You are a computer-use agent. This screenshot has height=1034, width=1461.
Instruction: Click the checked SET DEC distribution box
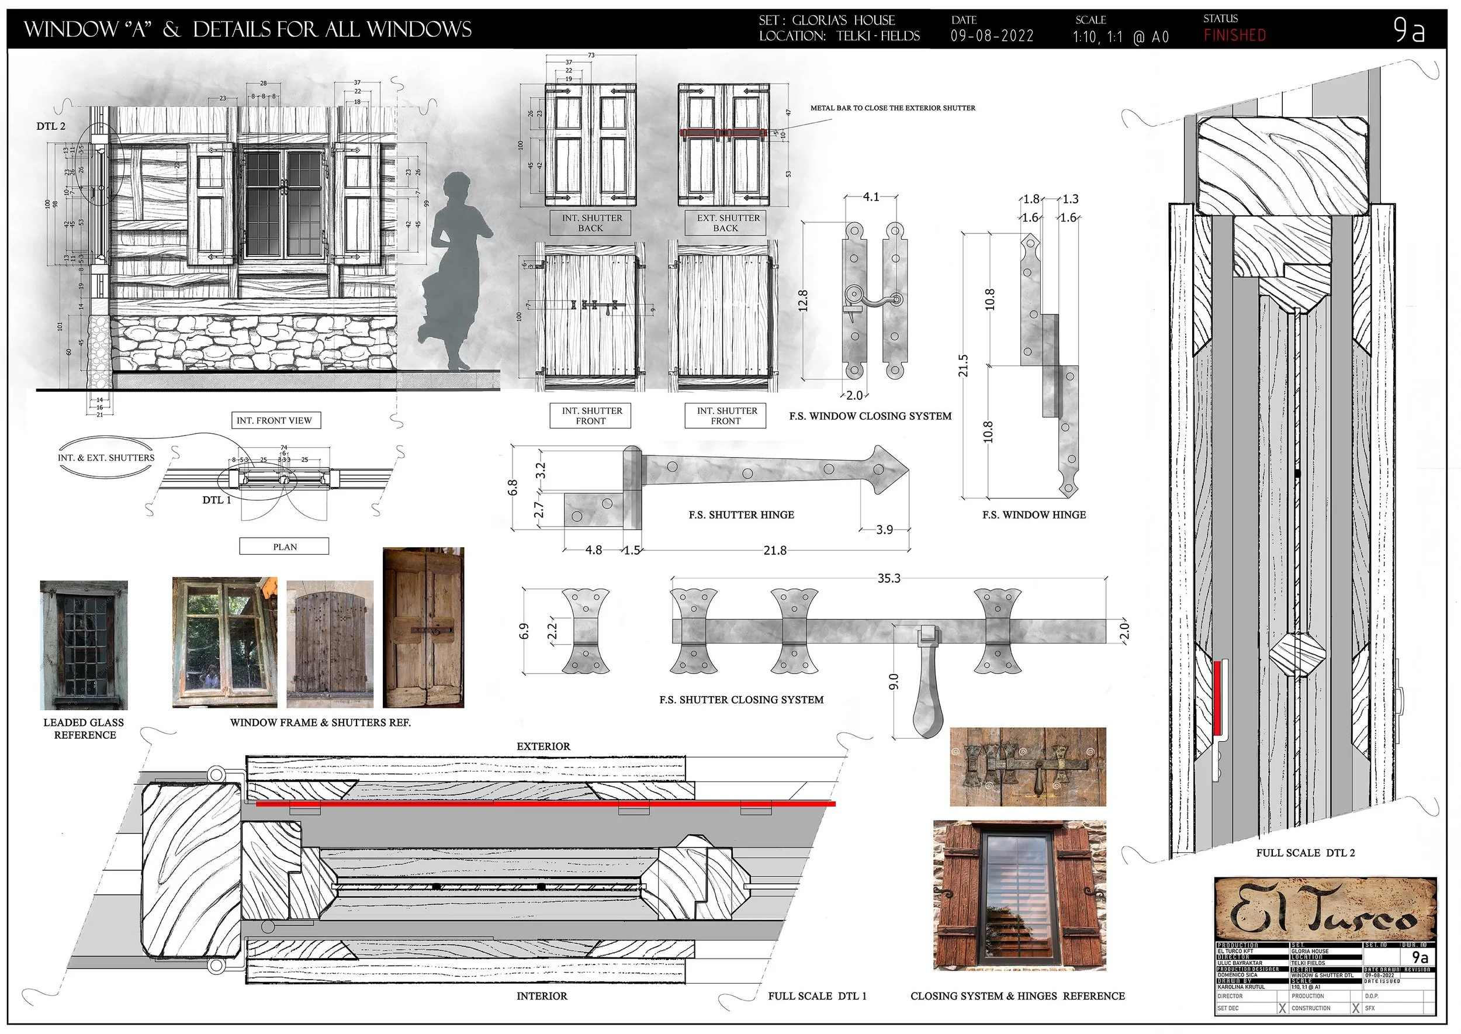[x=1282, y=1008]
